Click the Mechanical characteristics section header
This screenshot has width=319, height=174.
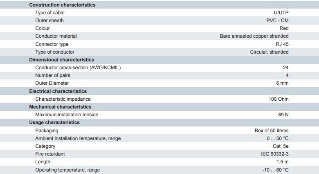[x=60, y=107]
